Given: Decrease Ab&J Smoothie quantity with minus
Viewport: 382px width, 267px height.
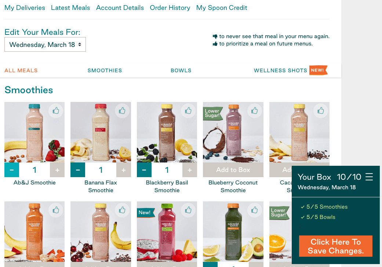Looking at the screenshot, I should 12,170.
